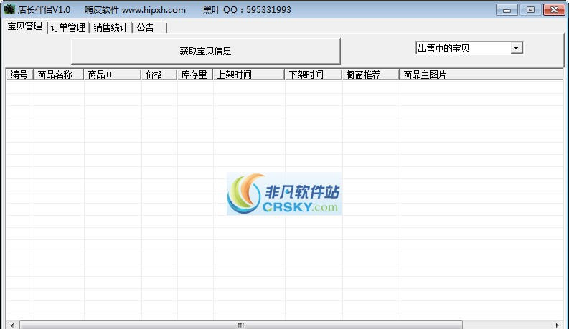Open the 订单管理 tab

[68, 27]
